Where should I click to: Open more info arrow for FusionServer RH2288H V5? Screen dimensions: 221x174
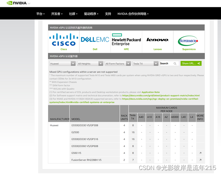coord(200,160)
